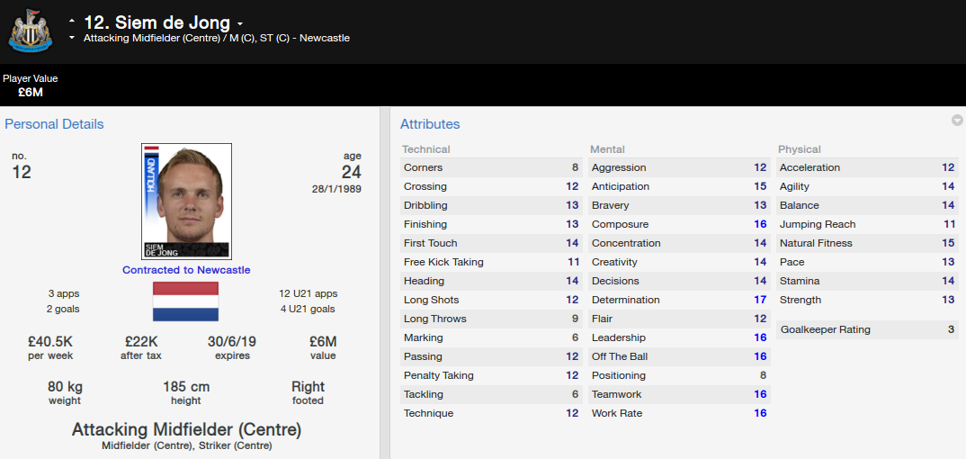Go to previous player with up arrow

[x=71, y=21]
